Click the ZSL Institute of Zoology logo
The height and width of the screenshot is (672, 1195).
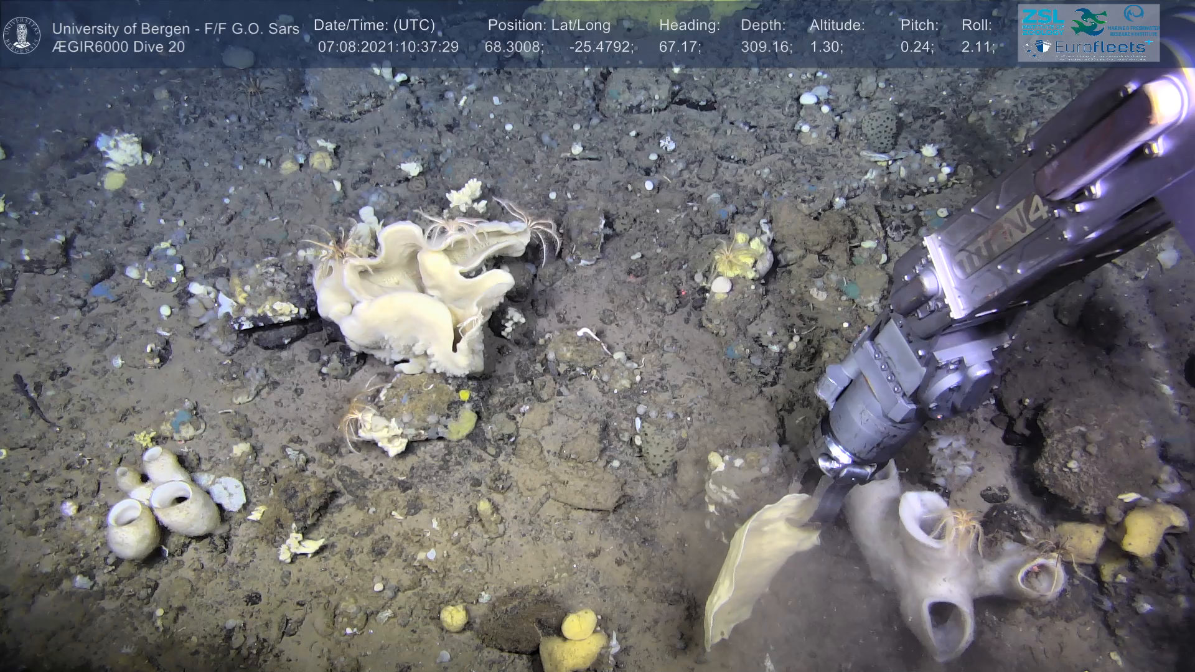click(x=1043, y=21)
